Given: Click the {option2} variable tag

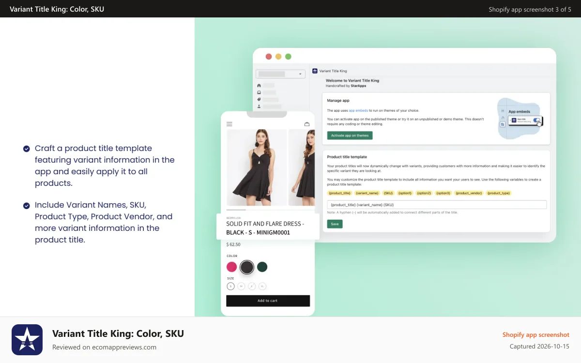Looking at the screenshot, I should pyautogui.click(x=424, y=193).
